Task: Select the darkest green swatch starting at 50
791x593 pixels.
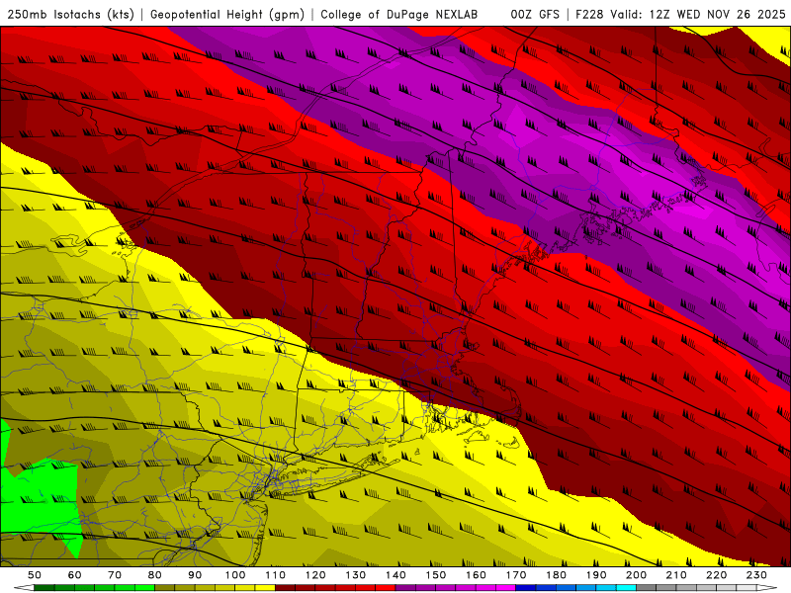Action: [44, 588]
